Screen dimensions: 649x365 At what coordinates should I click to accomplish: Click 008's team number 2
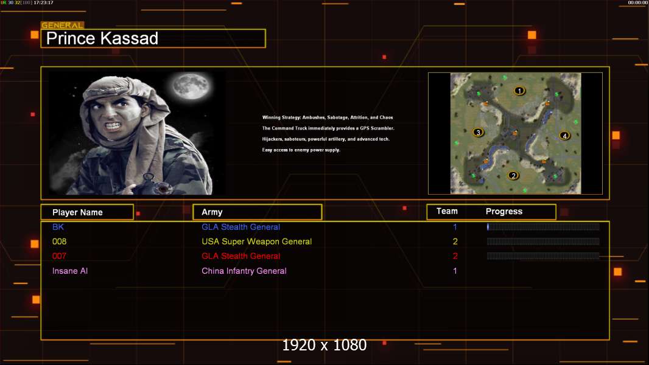click(x=455, y=242)
